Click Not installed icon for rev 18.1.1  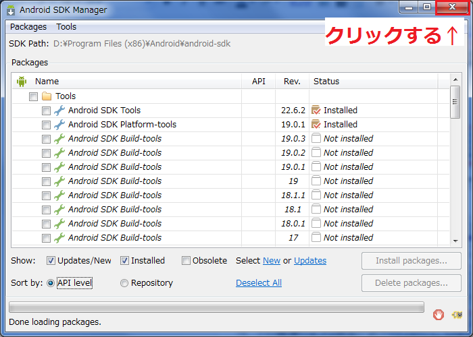(x=316, y=195)
